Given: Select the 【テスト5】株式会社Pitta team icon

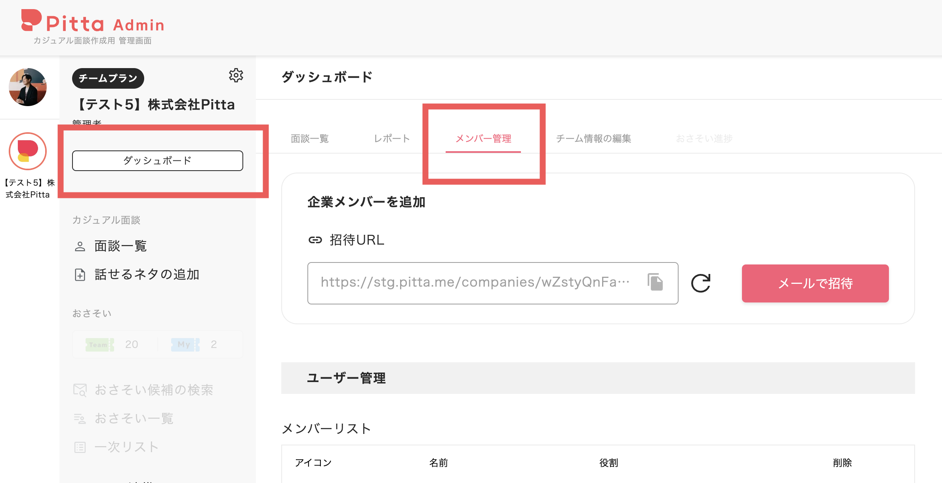Looking at the screenshot, I should 28,151.
